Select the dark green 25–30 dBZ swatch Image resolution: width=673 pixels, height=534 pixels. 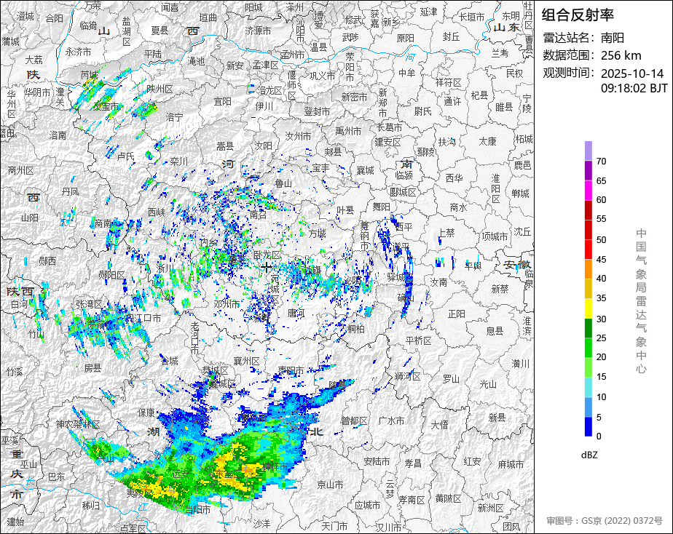point(588,328)
